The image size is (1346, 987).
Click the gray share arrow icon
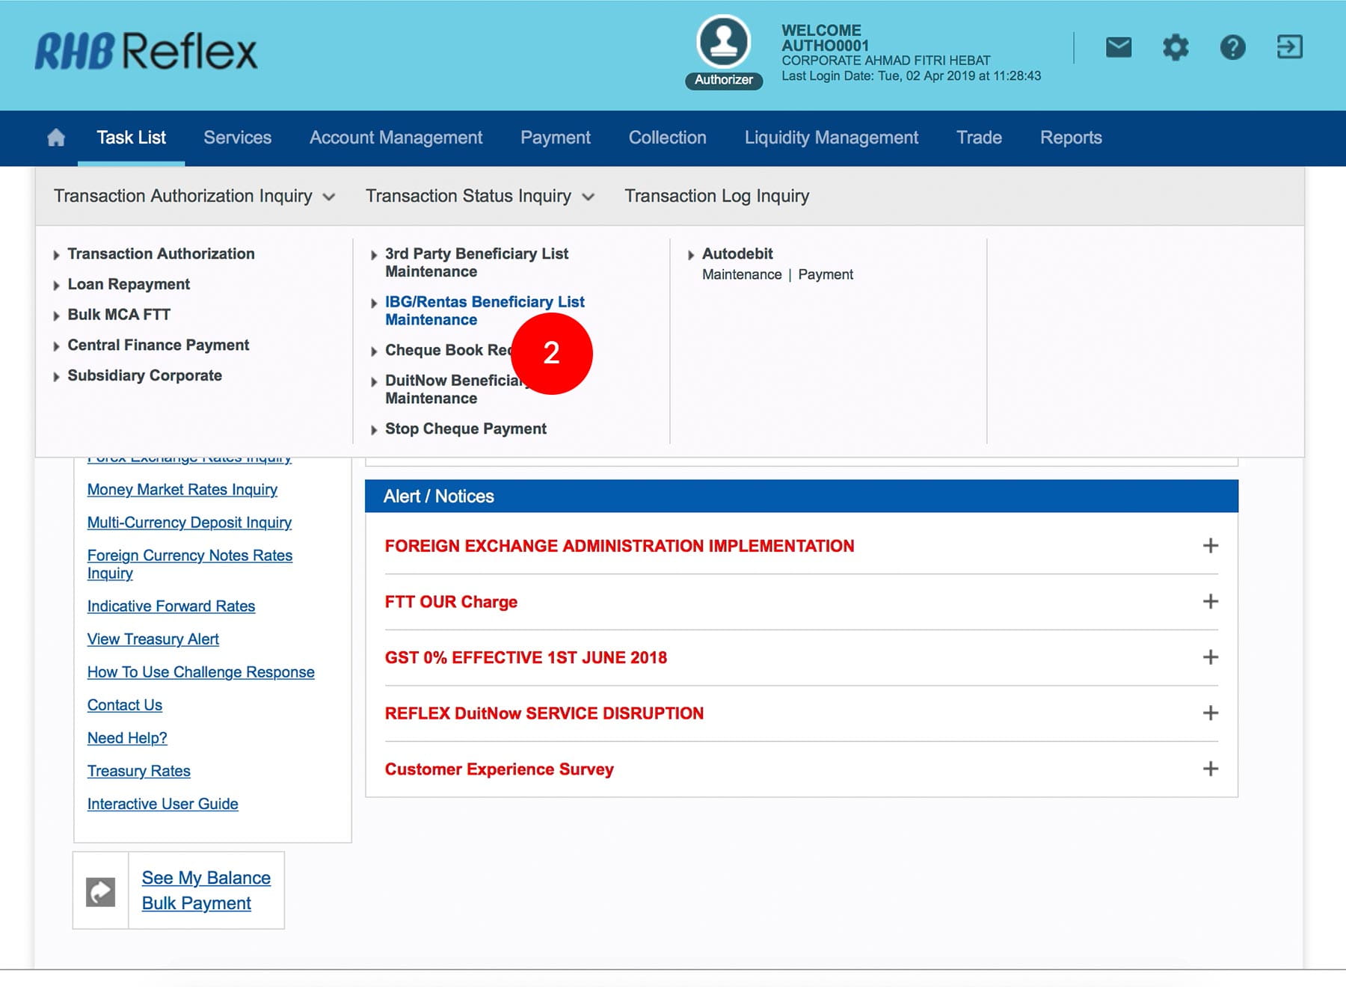(101, 891)
